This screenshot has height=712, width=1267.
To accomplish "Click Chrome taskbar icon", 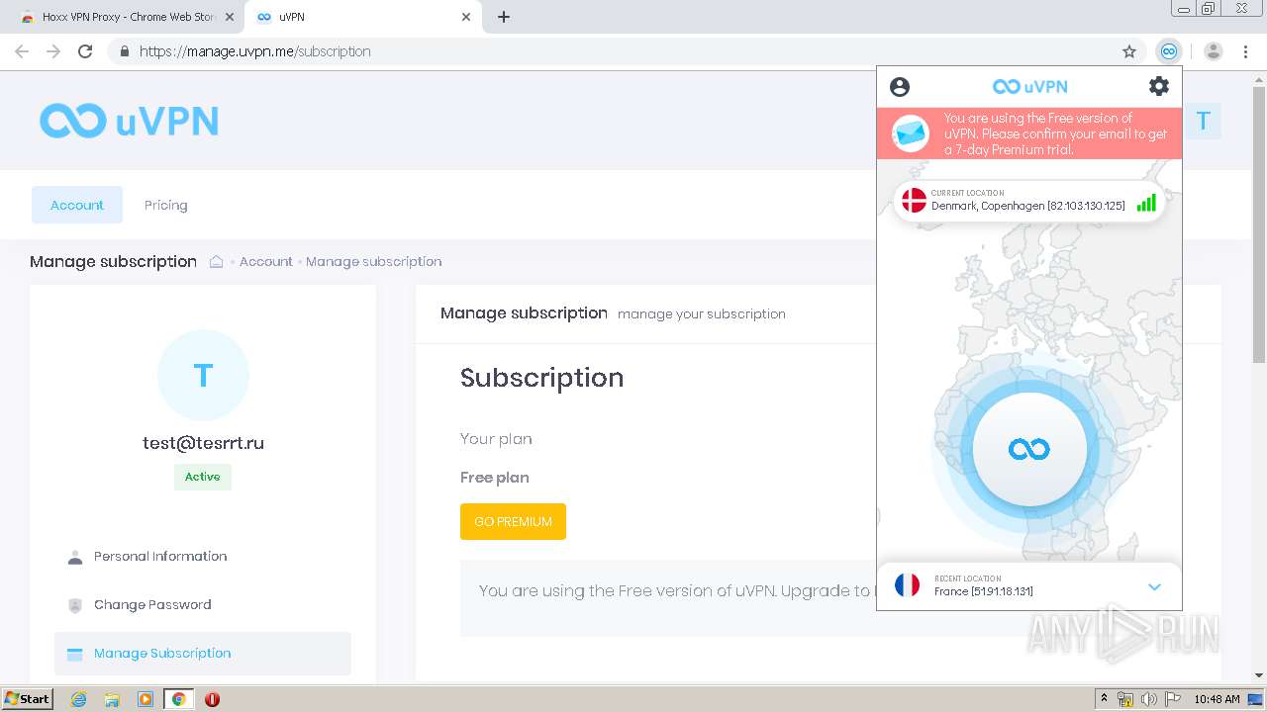I will click(178, 699).
